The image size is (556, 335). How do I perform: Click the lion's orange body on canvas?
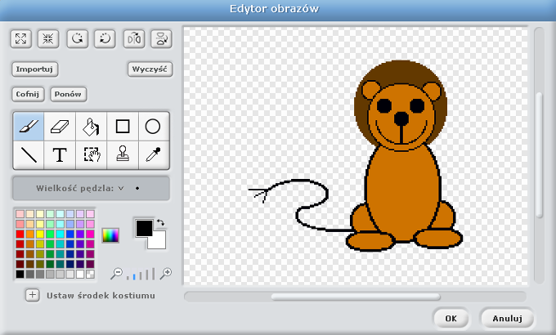click(x=401, y=193)
